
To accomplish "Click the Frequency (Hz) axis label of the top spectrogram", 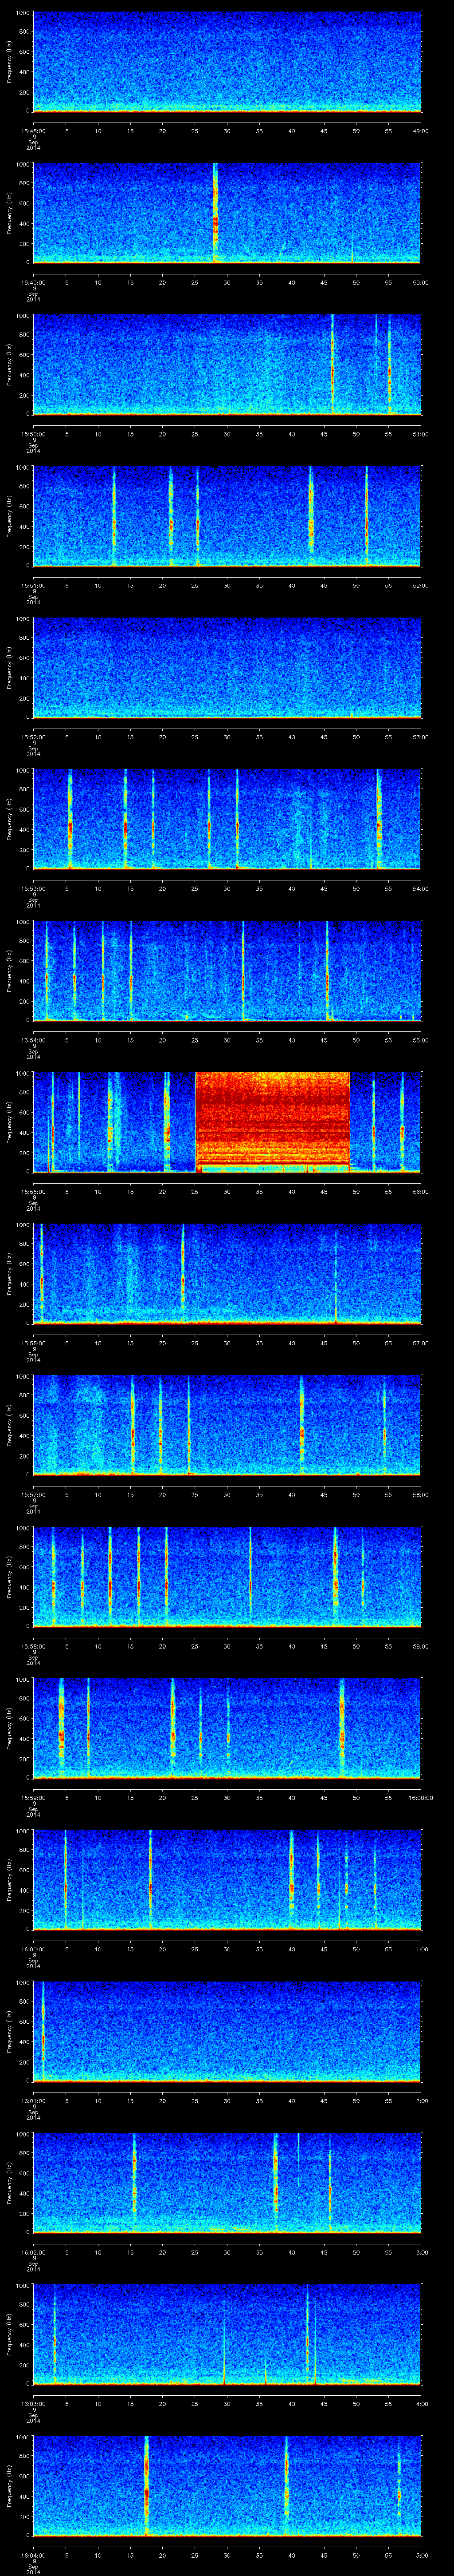I will (x=9, y=62).
